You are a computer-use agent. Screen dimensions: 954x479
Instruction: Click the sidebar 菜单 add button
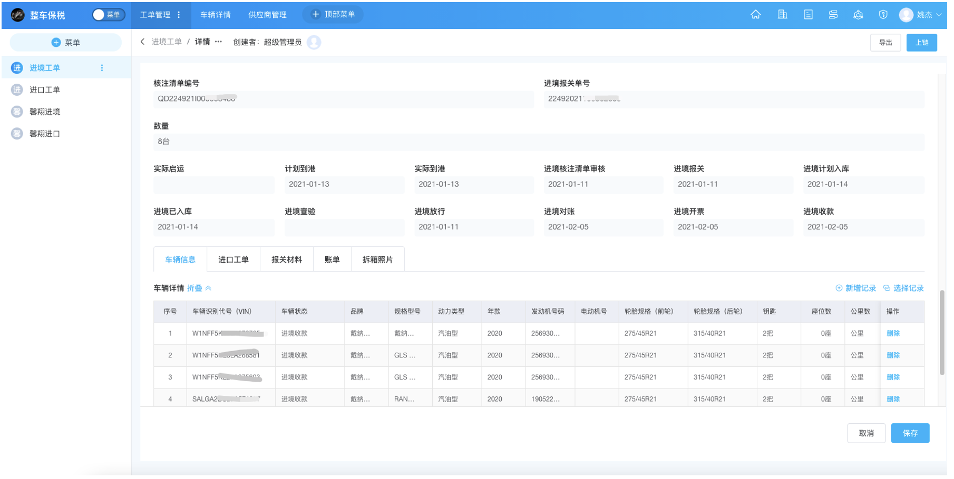pos(66,43)
